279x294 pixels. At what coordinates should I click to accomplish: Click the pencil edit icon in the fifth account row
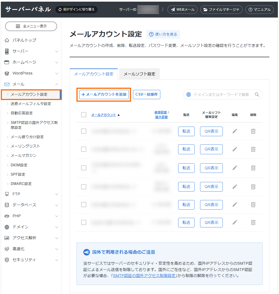(x=235, y=204)
